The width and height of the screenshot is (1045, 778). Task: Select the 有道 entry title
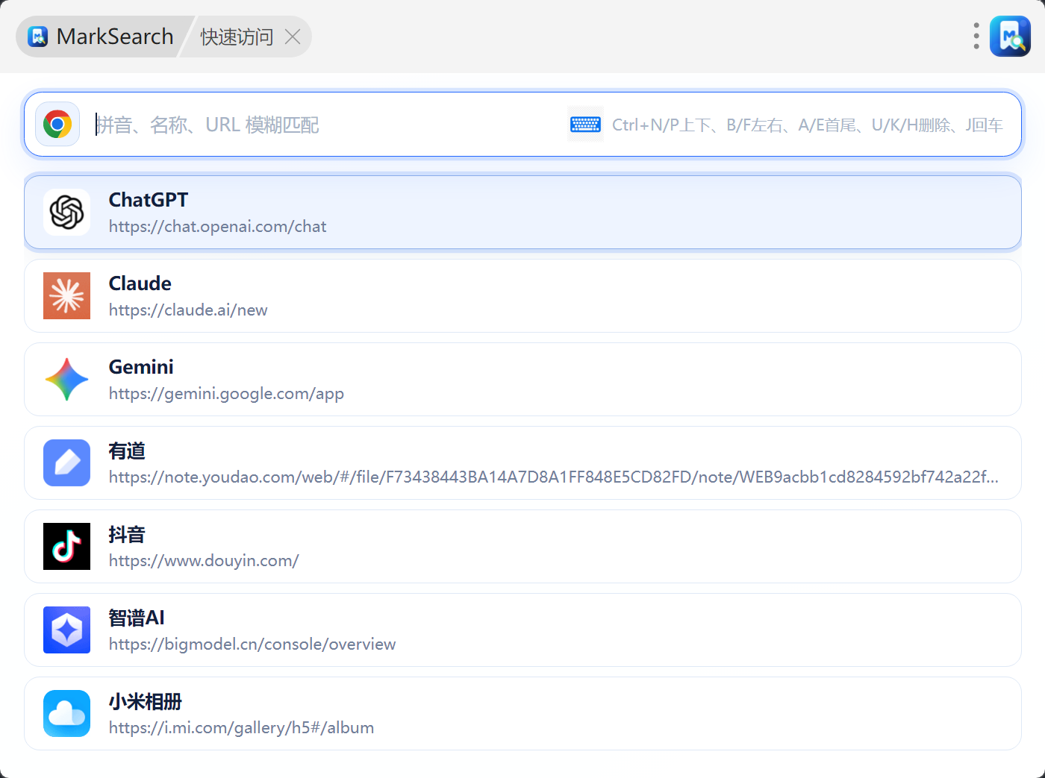(x=127, y=451)
